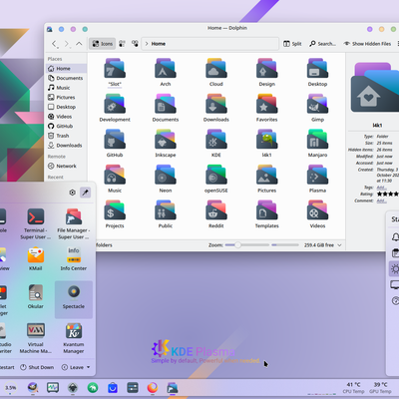
Task: Click the large folder preview thumbnail
Action: tap(375, 87)
